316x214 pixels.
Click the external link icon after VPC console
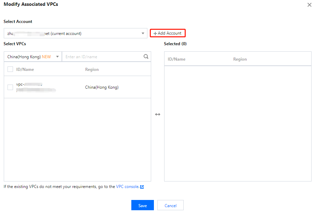click(142, 187)
